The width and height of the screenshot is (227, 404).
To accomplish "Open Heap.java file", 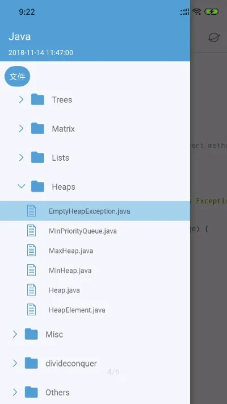I will pos(95,290).
